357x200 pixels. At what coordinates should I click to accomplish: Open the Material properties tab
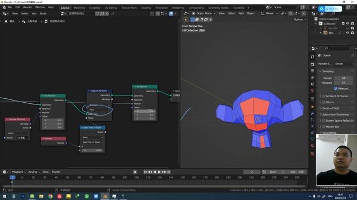pos(312,146)
